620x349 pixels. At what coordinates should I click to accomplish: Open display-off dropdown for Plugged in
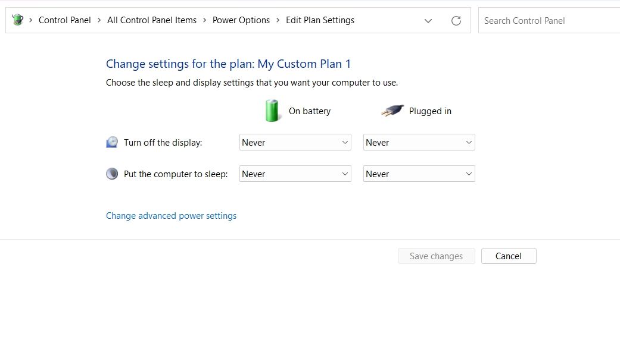coord(419,142)
